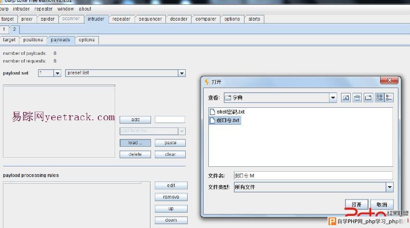Switch to the spider tab
The image size is (410, 228).
[48, 19]
